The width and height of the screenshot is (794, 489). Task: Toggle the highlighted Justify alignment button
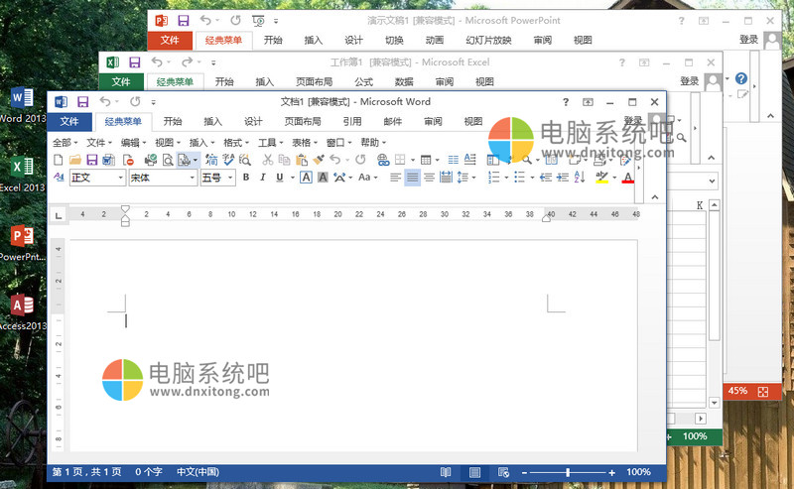413,178
